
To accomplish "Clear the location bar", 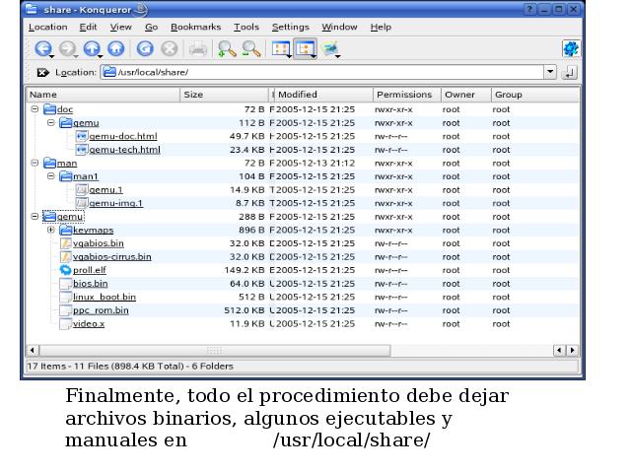I will point(42,72).
